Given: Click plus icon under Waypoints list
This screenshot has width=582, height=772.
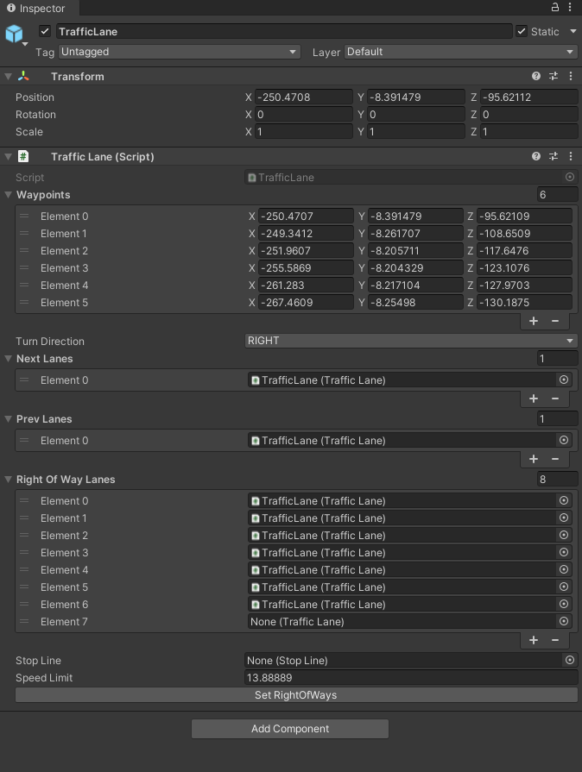Looking at the screenshot, I should (x=534, y=321).
